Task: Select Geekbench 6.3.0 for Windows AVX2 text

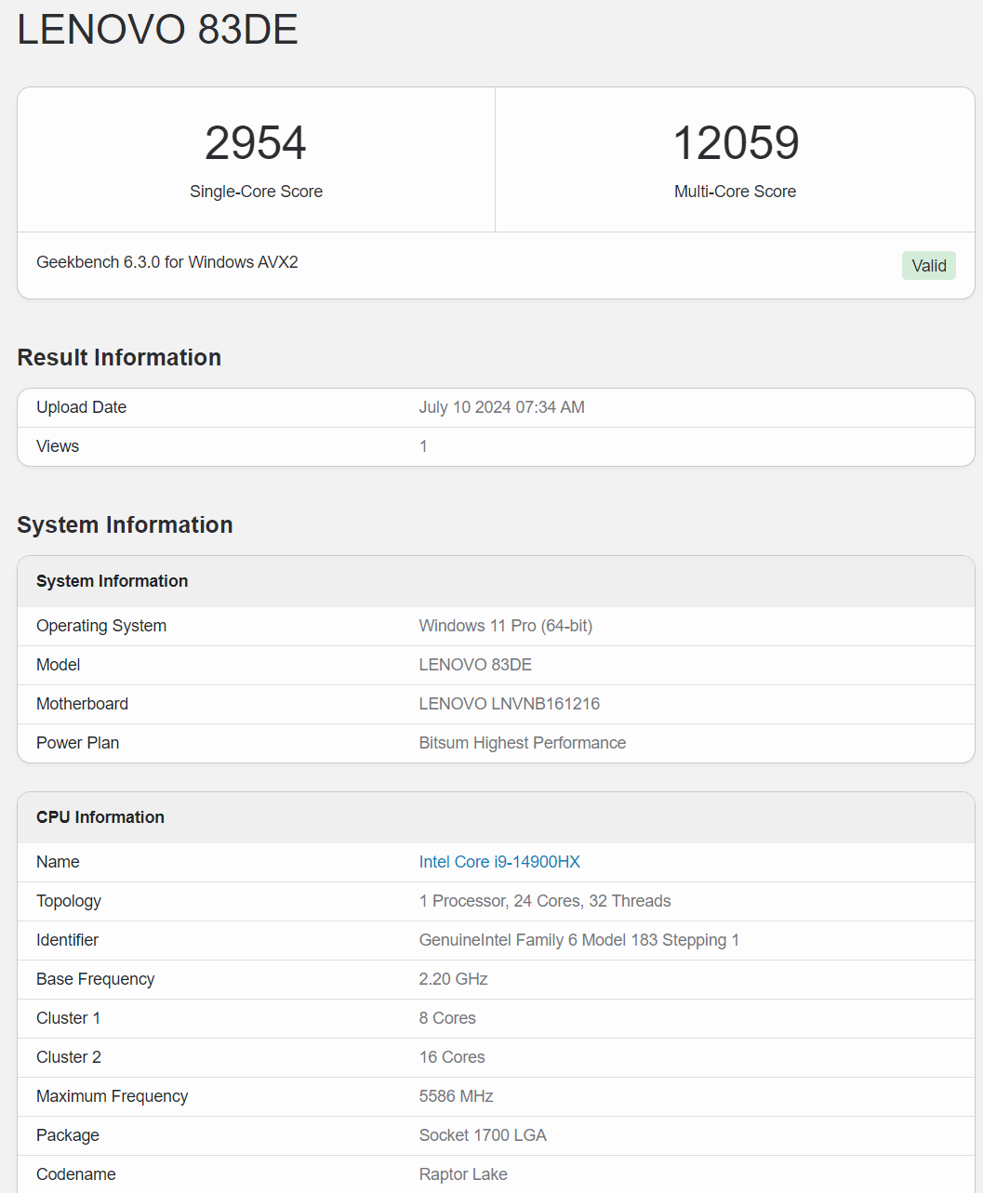Action: (167, 262)
